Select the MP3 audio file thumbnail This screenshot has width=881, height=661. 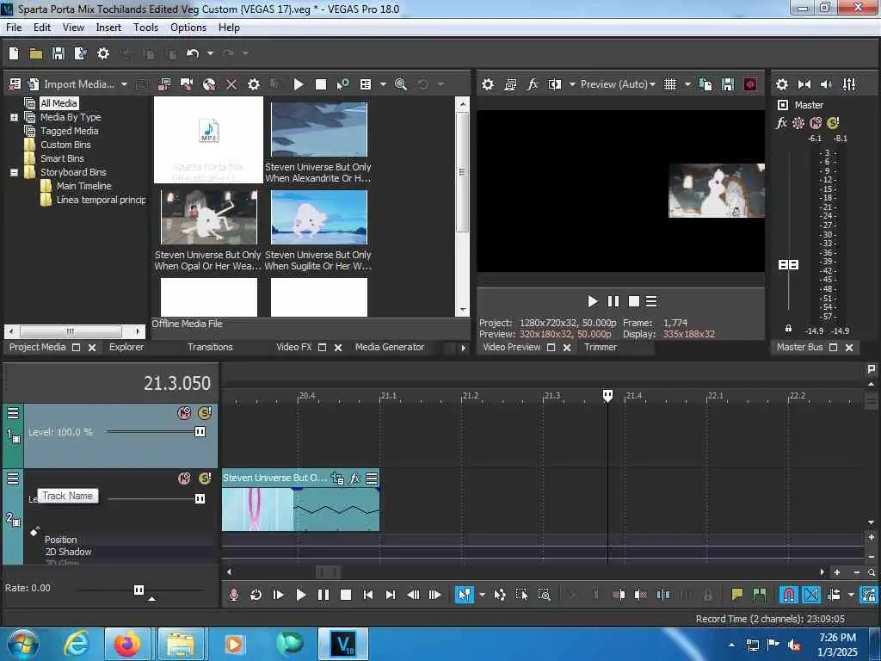click(x=208, y=140)
